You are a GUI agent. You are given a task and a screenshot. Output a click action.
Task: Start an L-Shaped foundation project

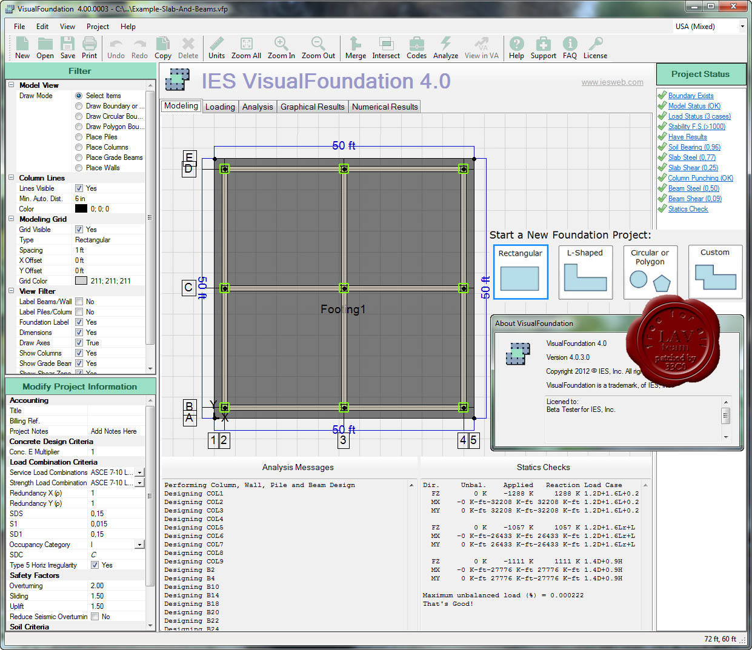(585, 272)
